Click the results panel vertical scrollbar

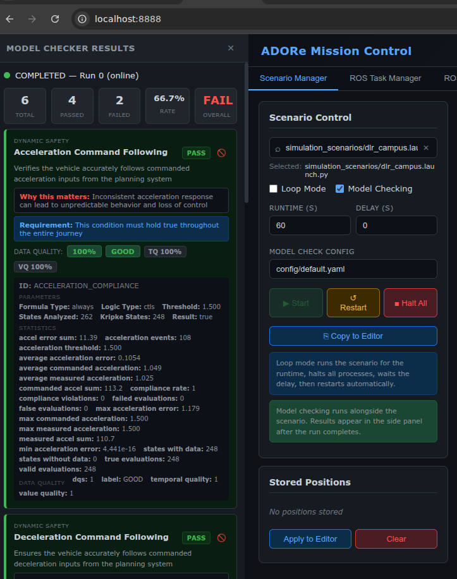tap(247, 133)
